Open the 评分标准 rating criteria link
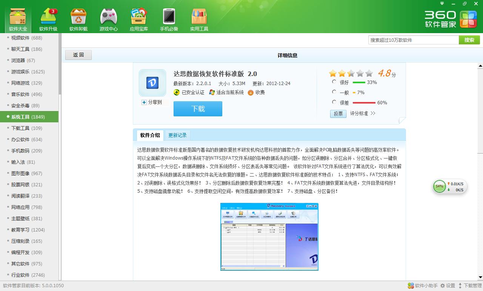Image resolution: width=483 pixels, height=291 pixels. 360,114
